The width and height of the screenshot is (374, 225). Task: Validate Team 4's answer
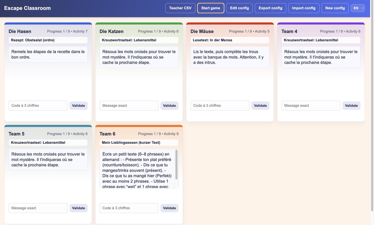click(351, 106)
